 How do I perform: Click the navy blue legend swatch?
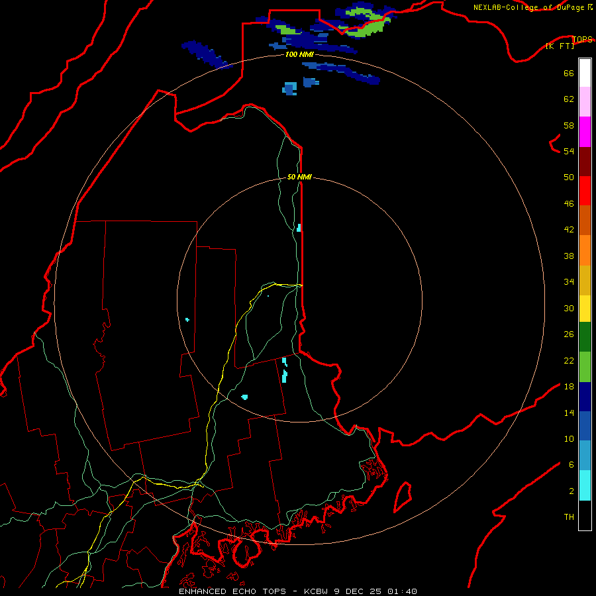(x=585, y=397)
